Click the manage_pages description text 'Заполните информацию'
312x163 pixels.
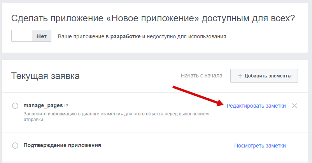click(x=47, y=114)
